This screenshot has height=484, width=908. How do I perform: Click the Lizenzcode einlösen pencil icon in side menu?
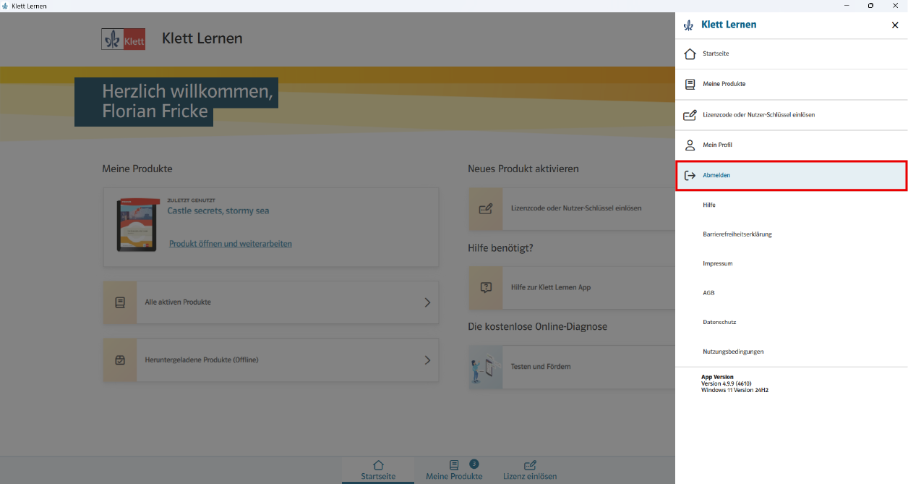(x=690, y=115)
